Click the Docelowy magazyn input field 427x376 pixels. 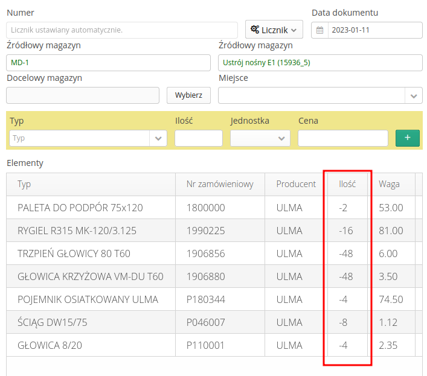(83, 95)
